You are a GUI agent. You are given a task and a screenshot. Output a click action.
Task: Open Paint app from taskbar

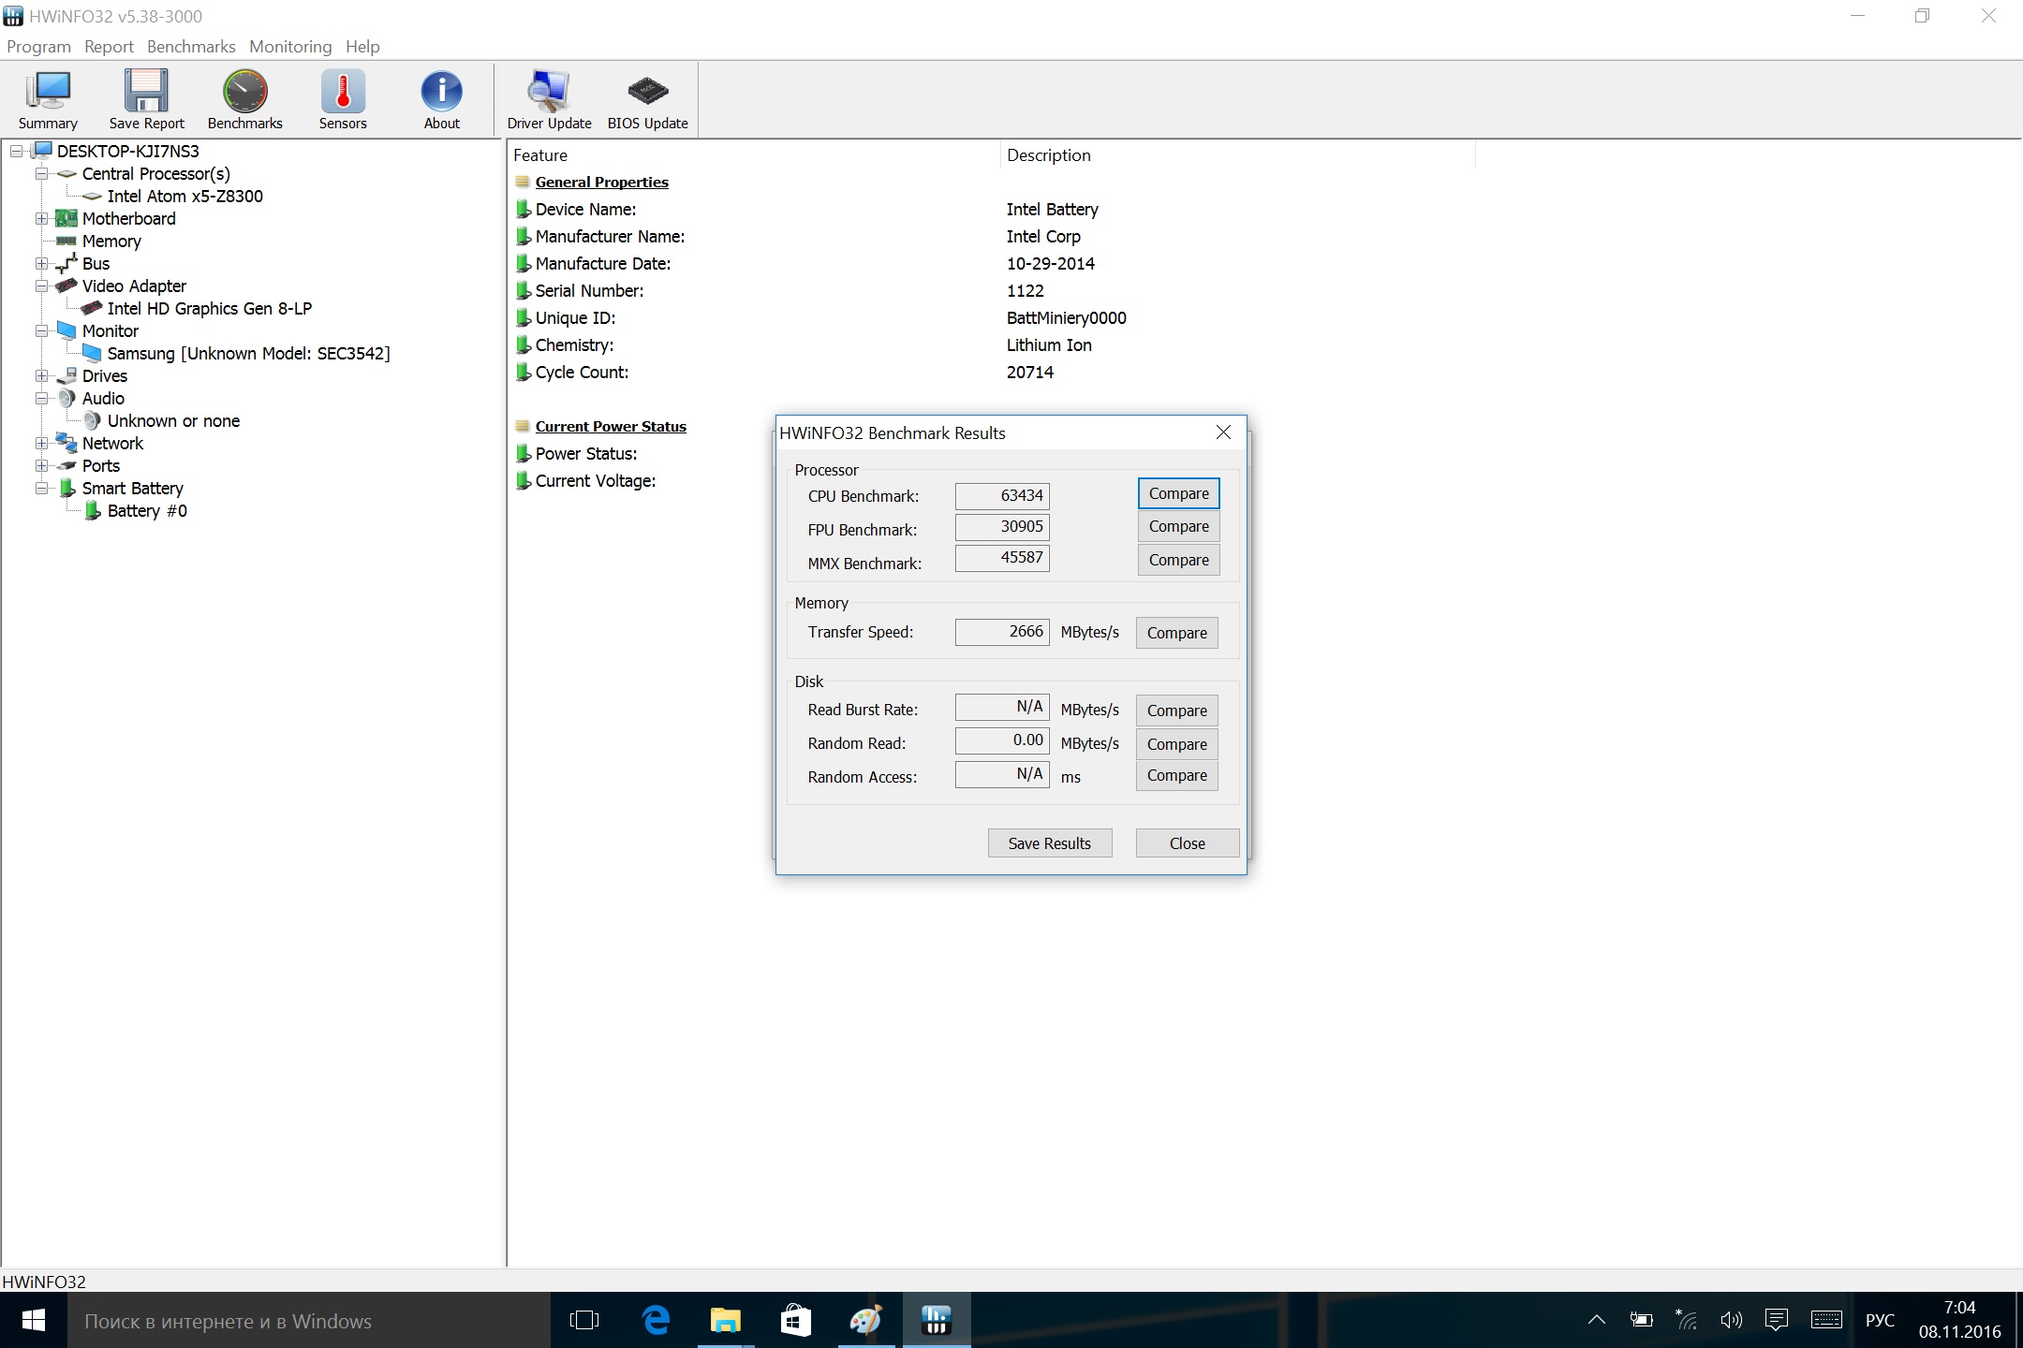tap(865, 1320)
